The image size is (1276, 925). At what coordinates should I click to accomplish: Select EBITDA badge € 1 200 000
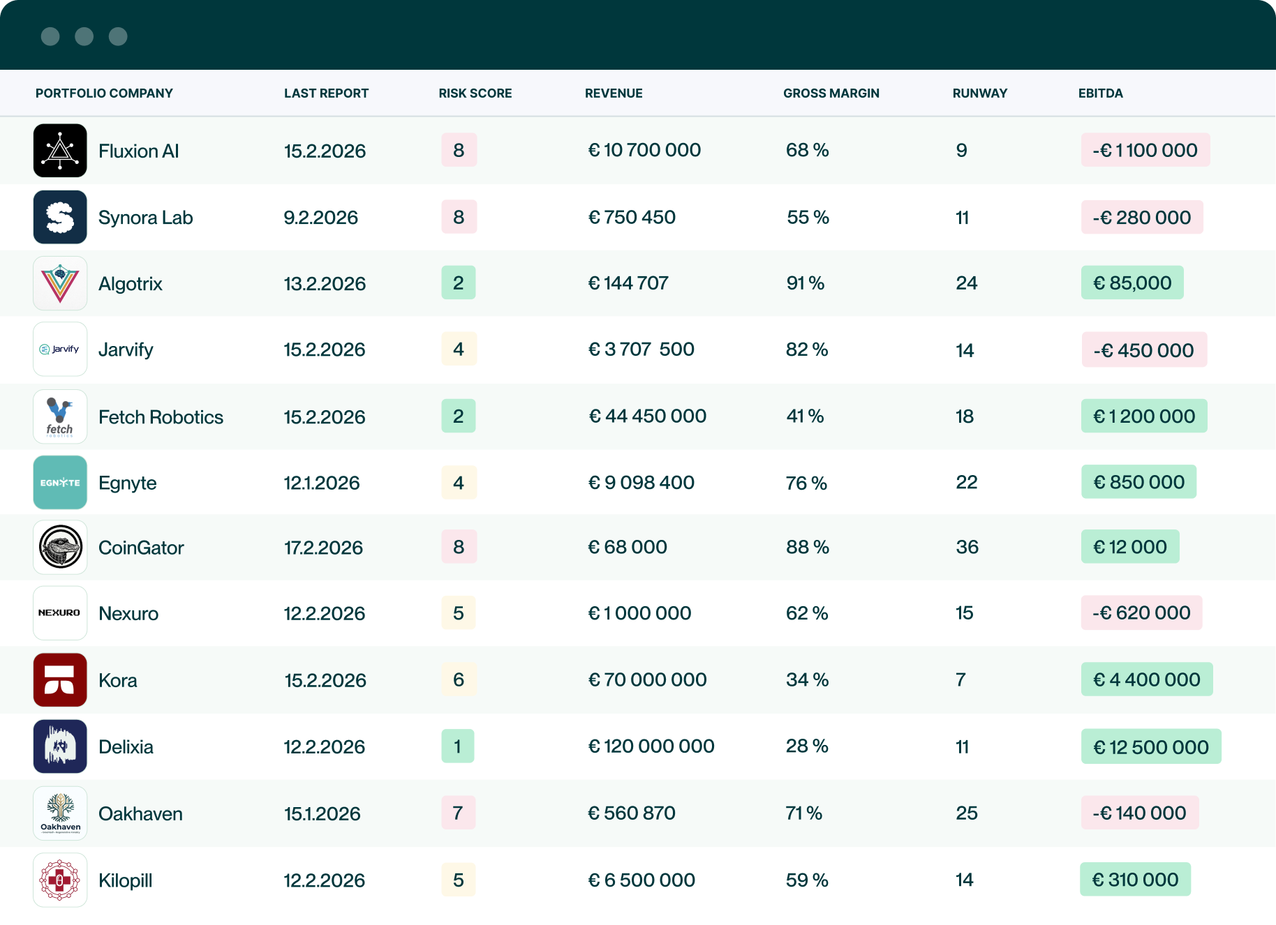[1144, 416]
